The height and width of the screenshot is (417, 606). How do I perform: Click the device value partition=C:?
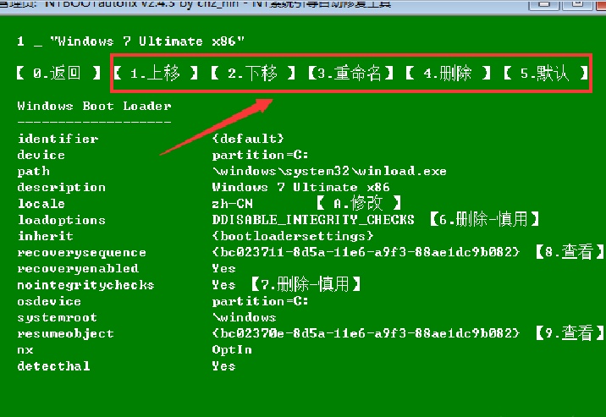click(x=260, y=155)
